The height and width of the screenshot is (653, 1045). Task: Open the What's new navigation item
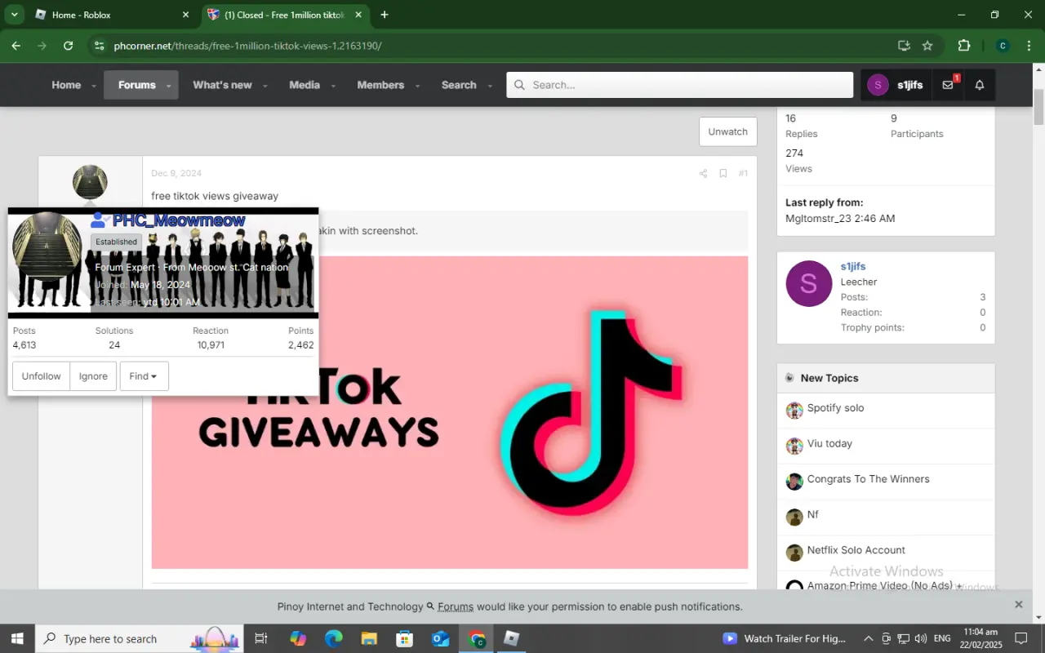222,85
